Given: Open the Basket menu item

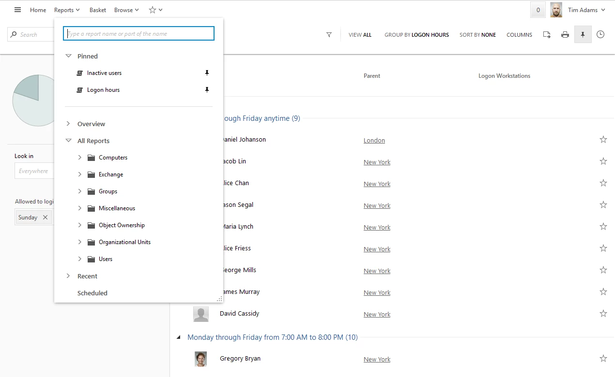Looking at the screenshot, I should (x=98, y=10).
